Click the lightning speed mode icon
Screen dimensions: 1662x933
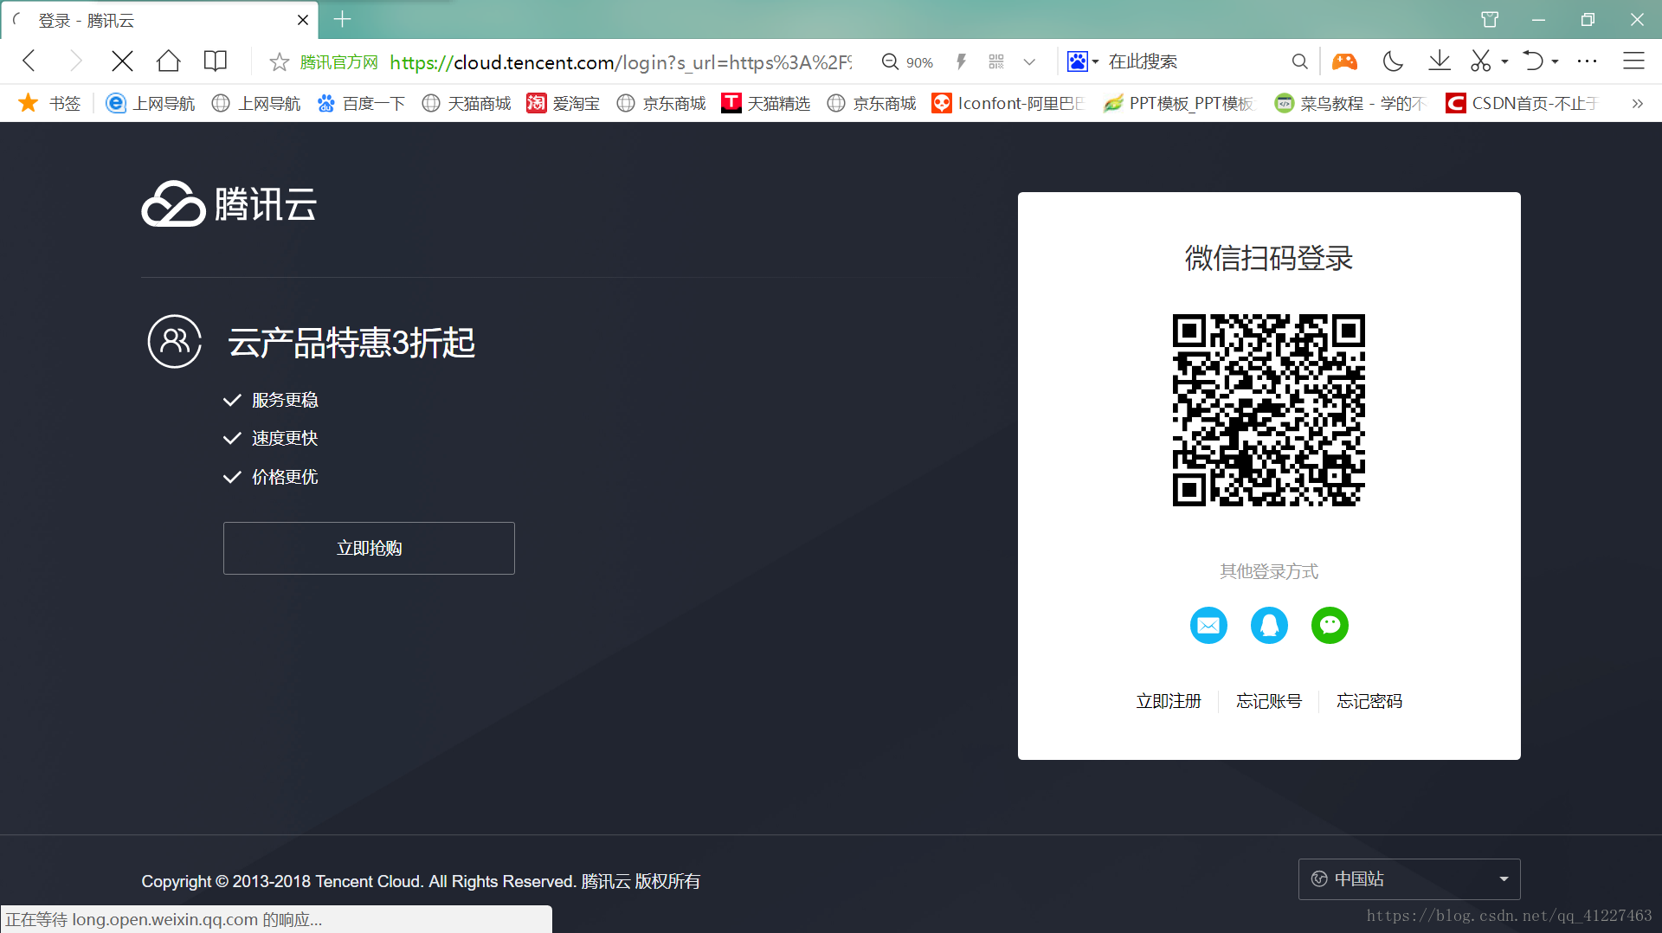pos(961,61)
